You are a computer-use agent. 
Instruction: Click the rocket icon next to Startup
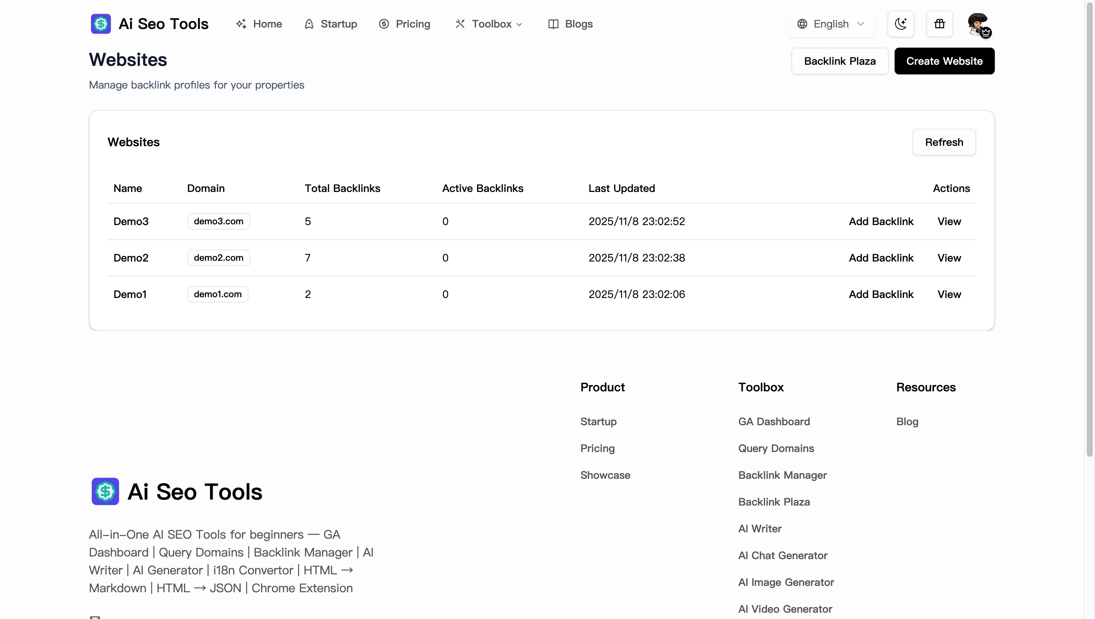click(309, 24)
